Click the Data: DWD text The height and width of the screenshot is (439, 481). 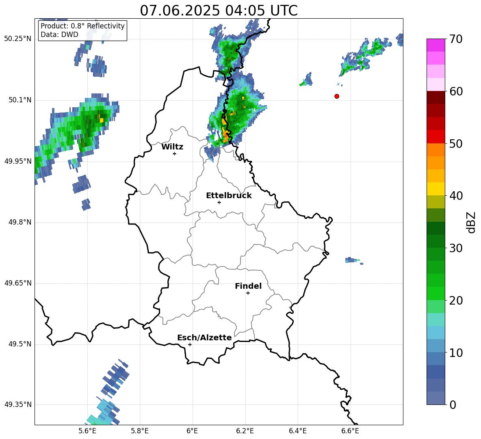59,35
